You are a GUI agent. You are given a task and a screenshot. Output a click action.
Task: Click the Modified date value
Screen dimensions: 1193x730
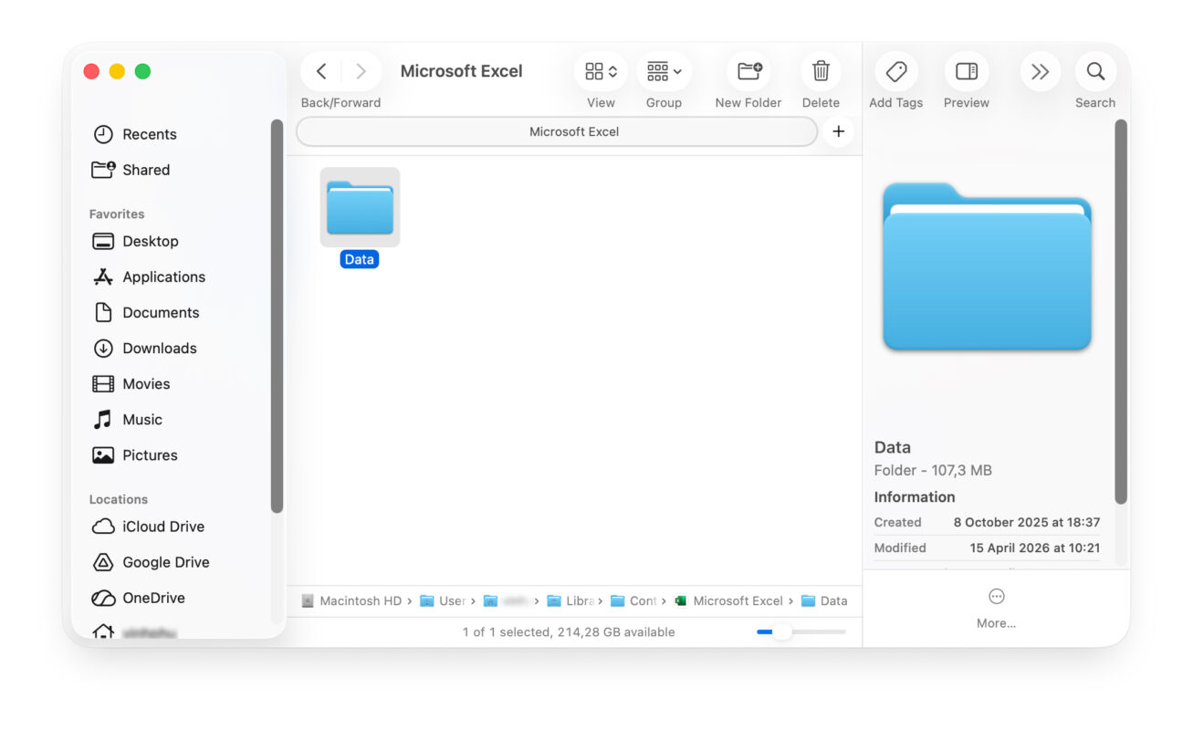click(x=1035, y=547)
